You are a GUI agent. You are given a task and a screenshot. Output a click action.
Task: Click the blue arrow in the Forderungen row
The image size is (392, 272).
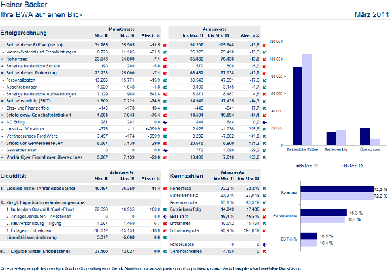[x=264, y=245]
